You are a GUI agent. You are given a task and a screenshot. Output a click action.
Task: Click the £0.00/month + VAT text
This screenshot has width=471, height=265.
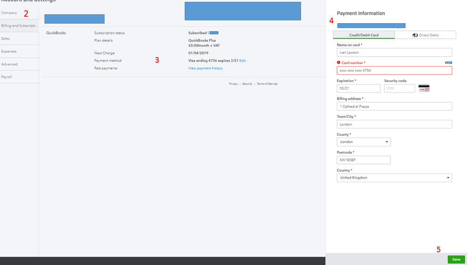point(204,46)
